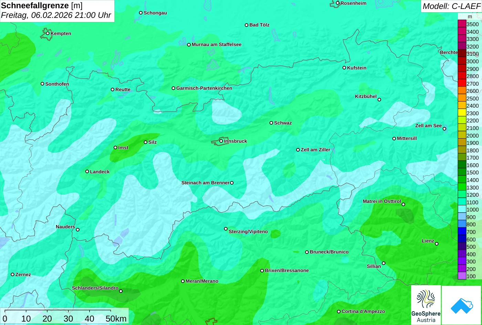Image resolution: width=482 pixels, height=325 pixels.
Task: Click the 50km scale bar label
Action: (x=116, y=318)
